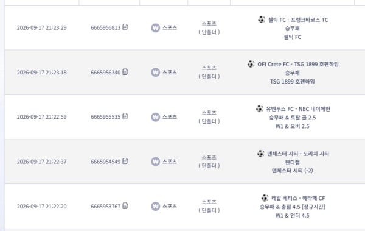Click soccer ball icon beside OFI Crete FC match
The height and width of the screenshot is (231, 365).
click(251, 64)
